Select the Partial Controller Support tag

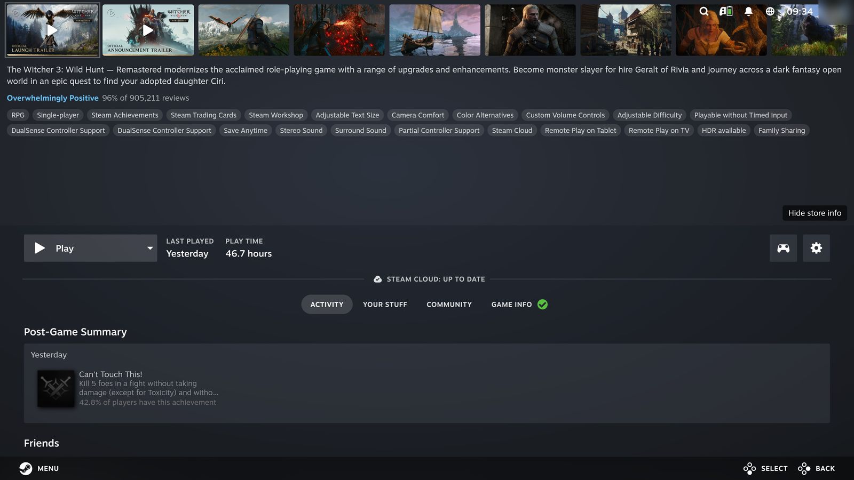pyautogui.click(x=439, y=131)
